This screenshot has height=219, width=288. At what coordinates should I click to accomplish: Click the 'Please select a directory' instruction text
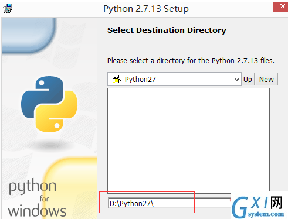coord(191,61)
